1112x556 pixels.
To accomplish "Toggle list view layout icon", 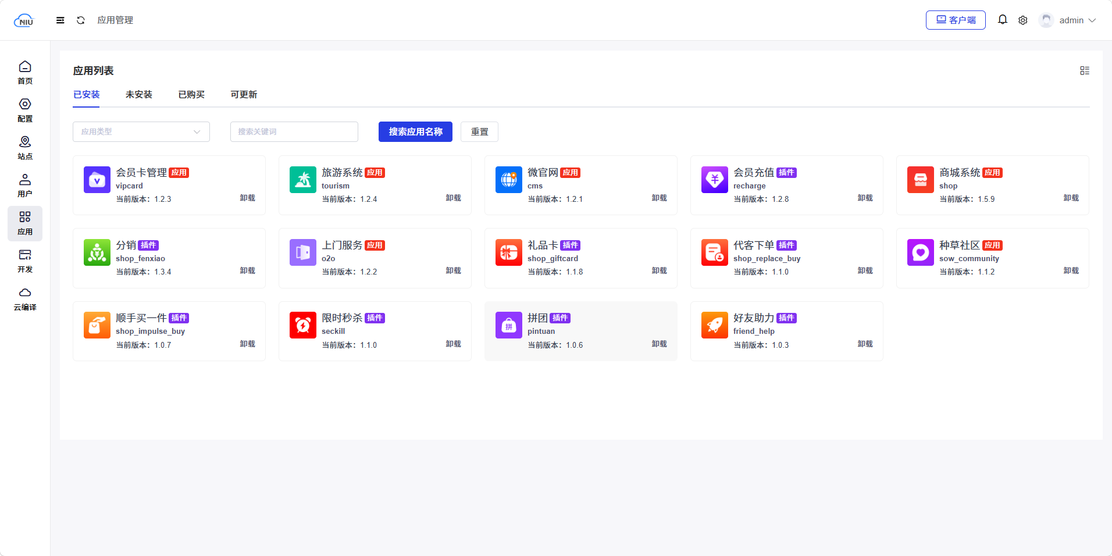I will click(x=1085, y=70).
